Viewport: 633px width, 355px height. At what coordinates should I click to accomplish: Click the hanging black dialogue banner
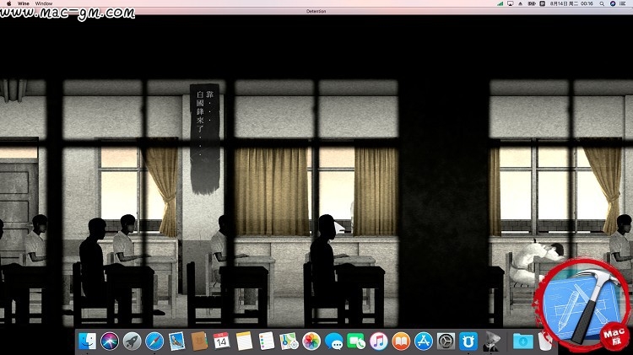(x=205, y=138)
